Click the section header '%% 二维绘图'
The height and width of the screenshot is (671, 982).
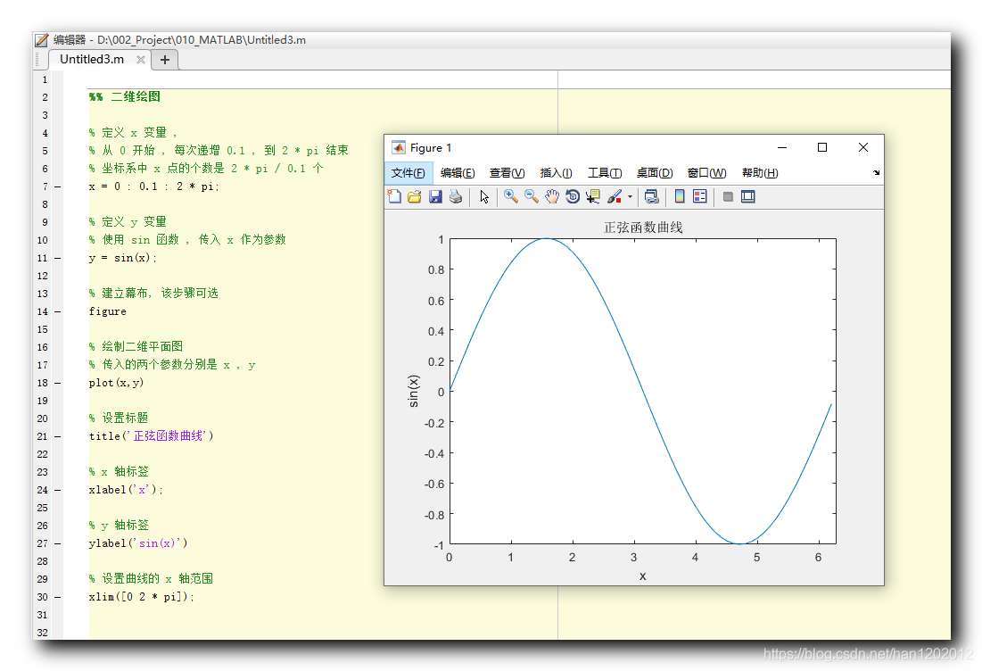tap(125, 97)
